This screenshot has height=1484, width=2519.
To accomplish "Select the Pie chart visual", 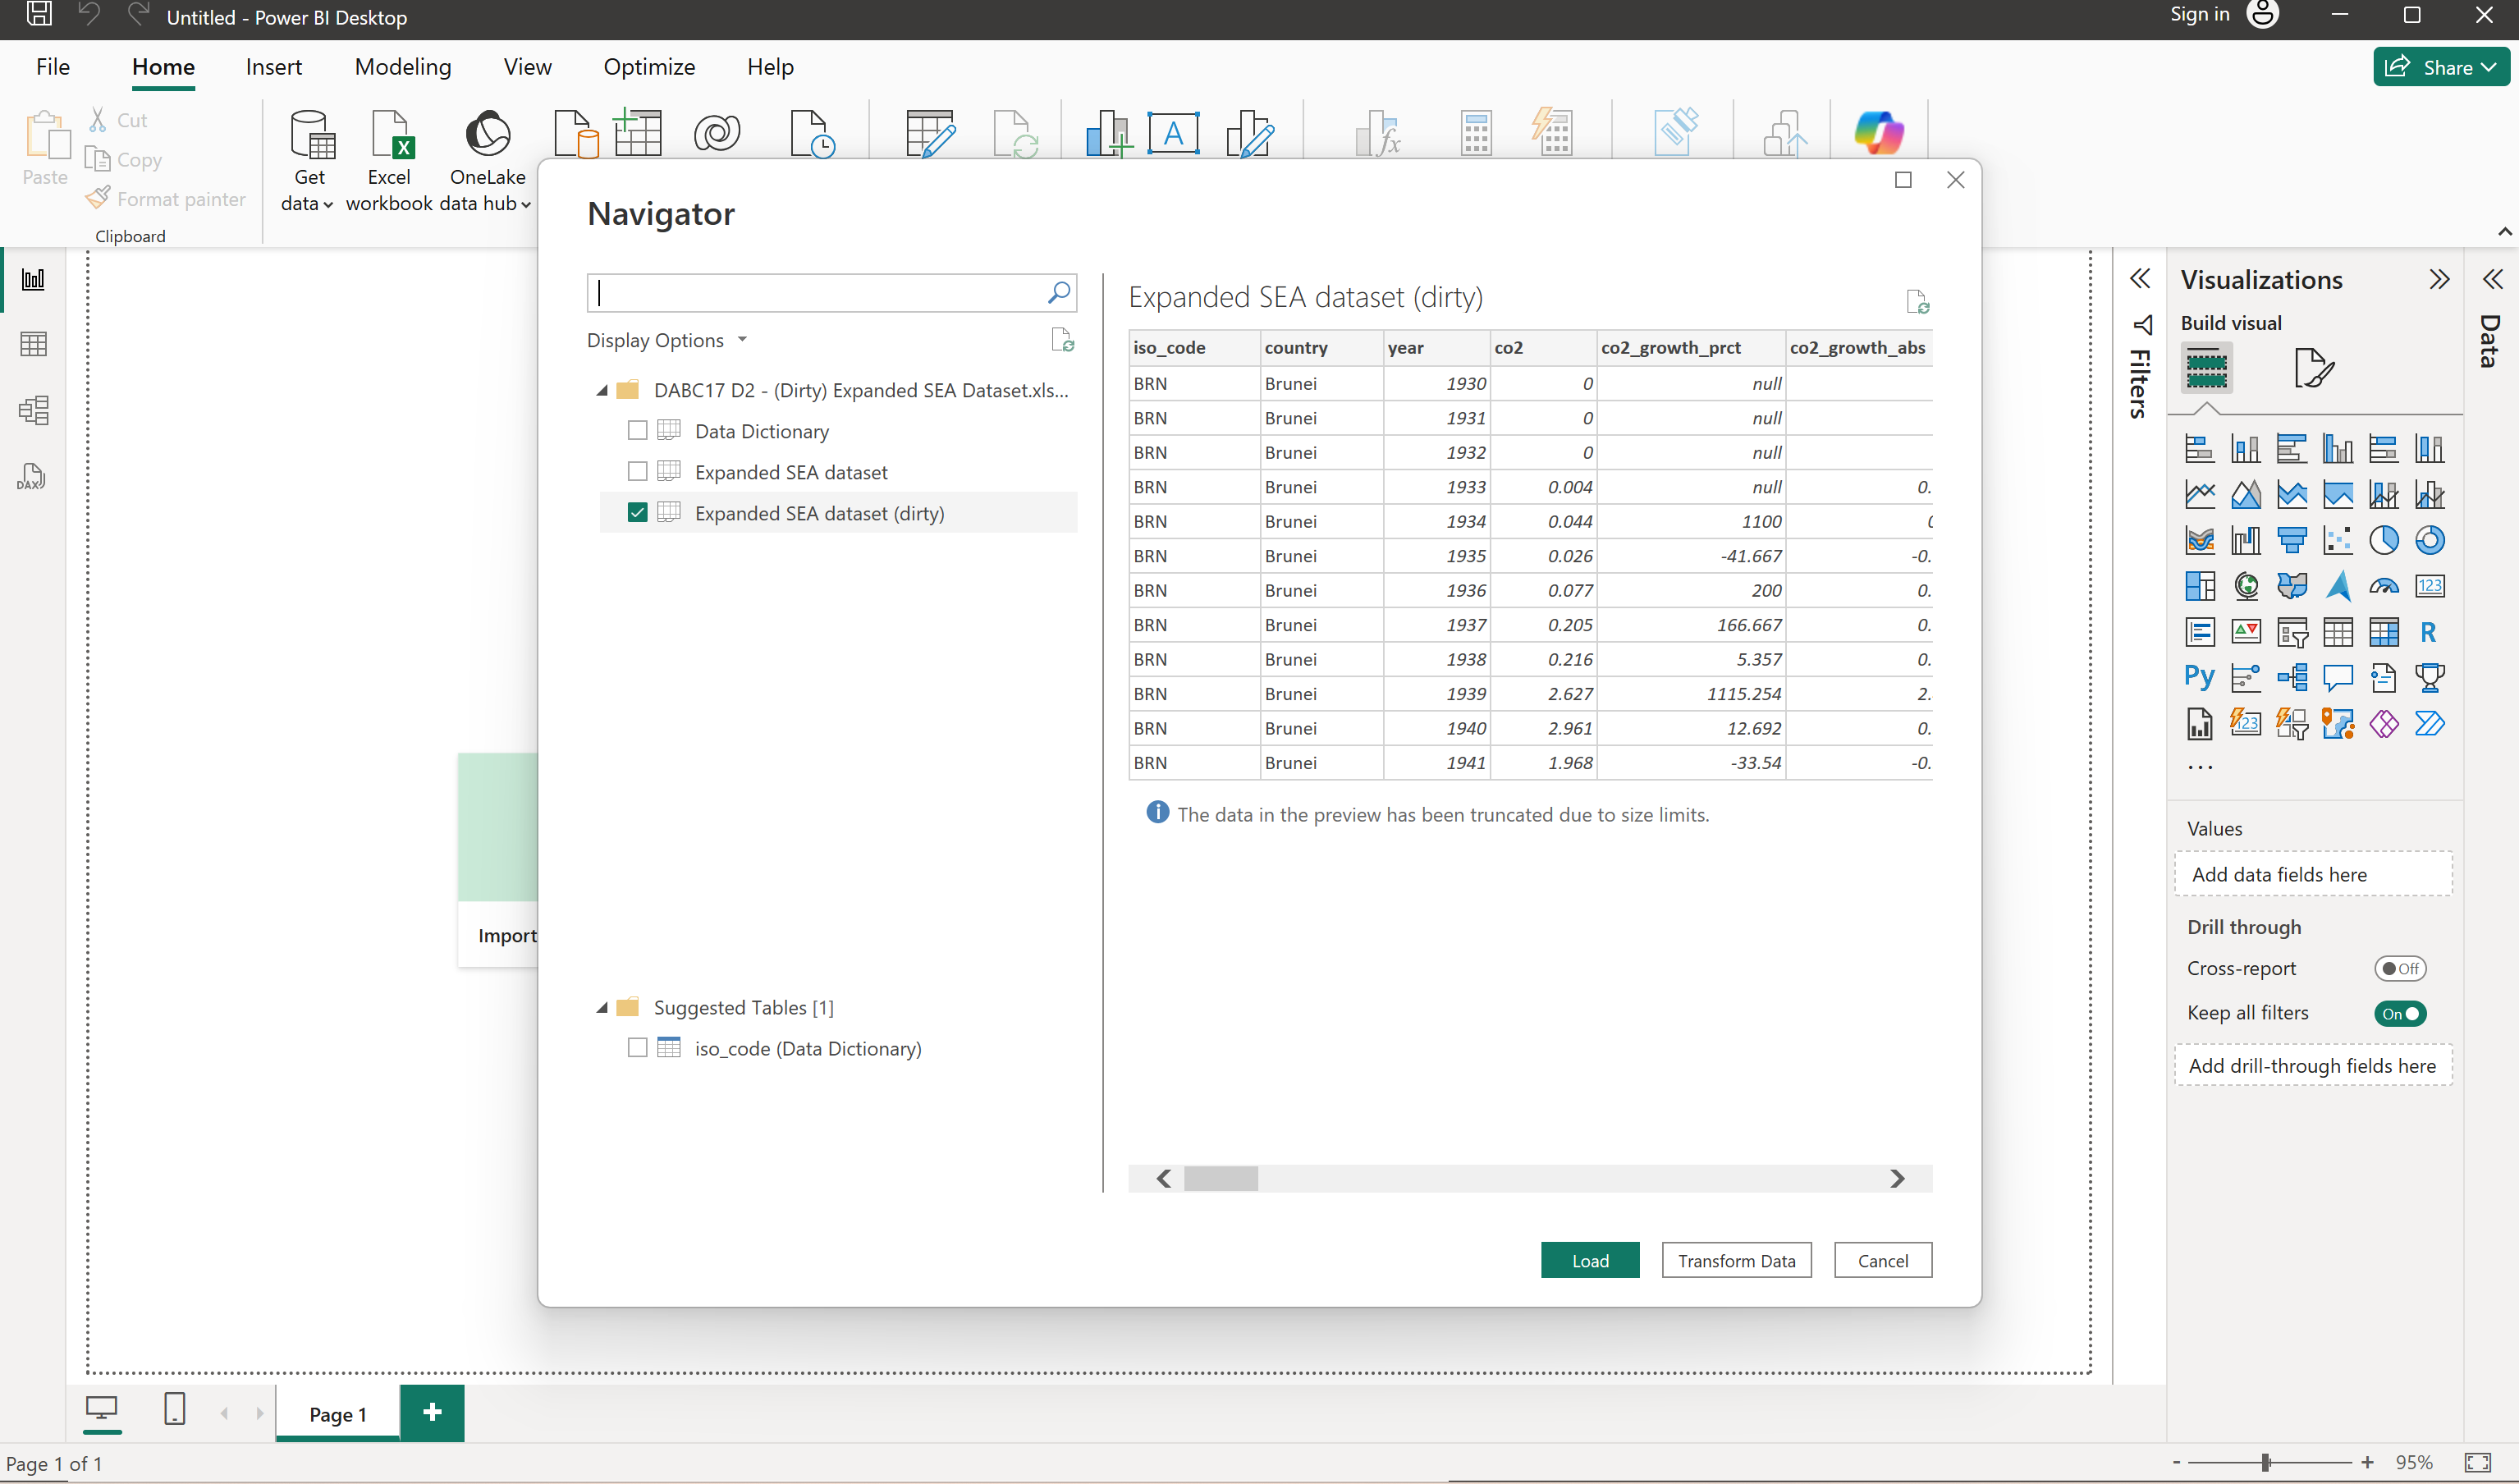I will [x=2384, y=540].
